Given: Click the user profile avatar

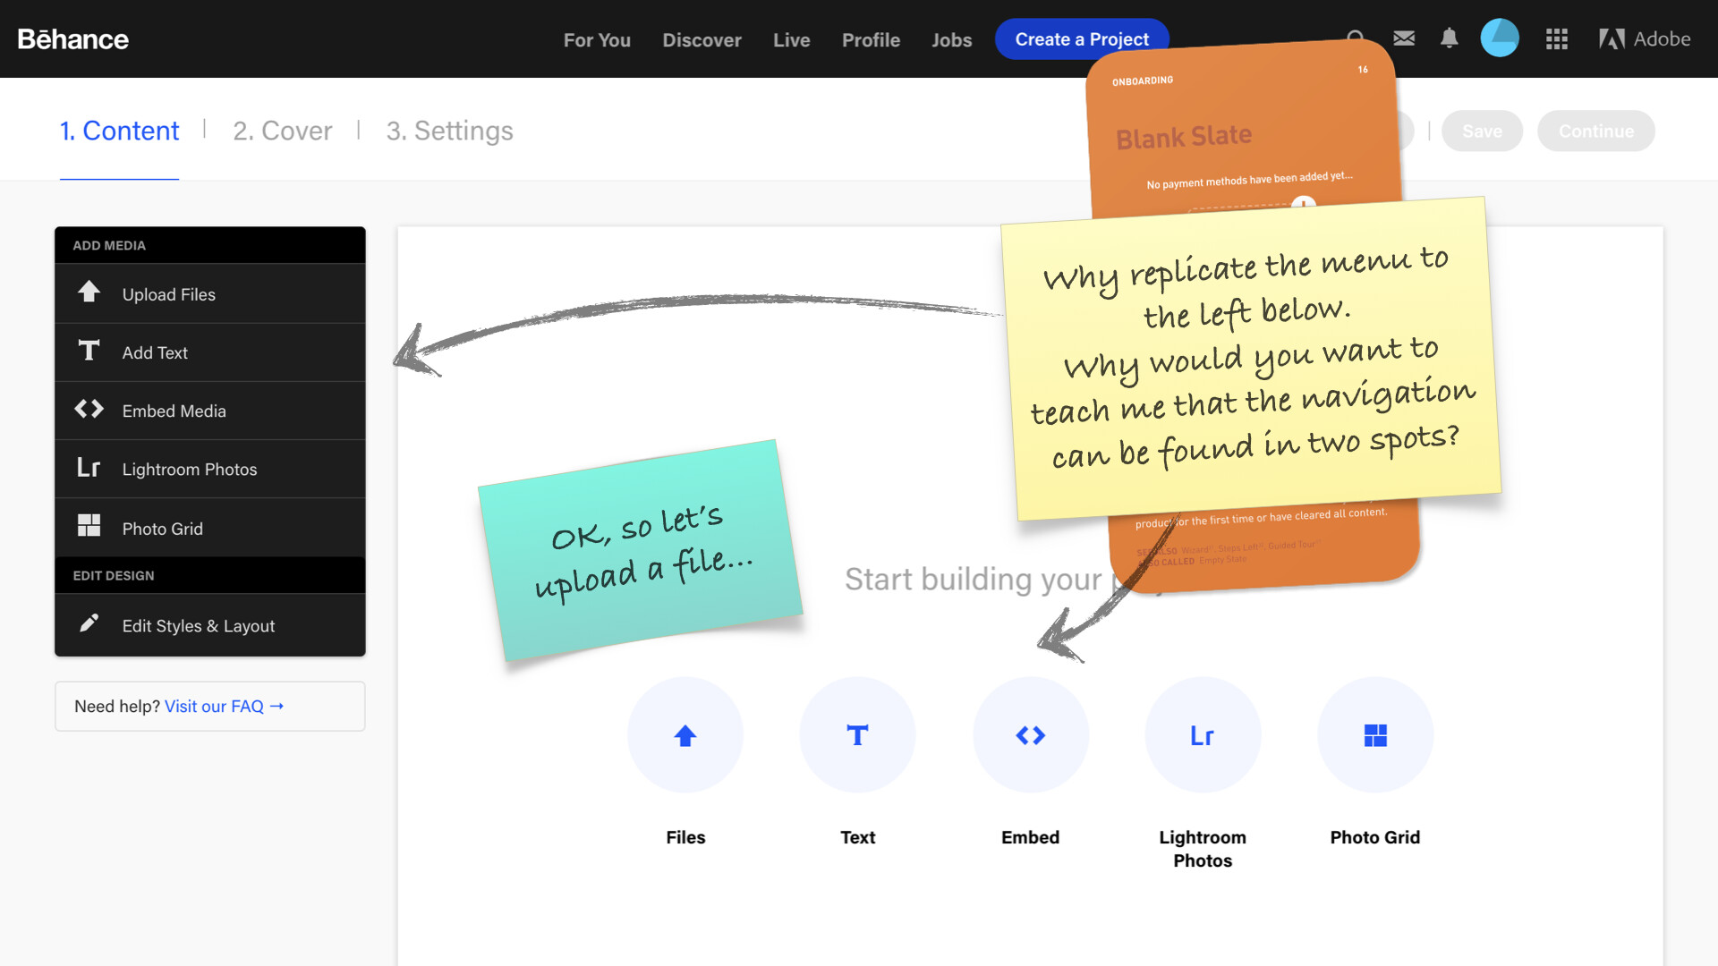Looking at the screenshot, I should [1500, 38].
